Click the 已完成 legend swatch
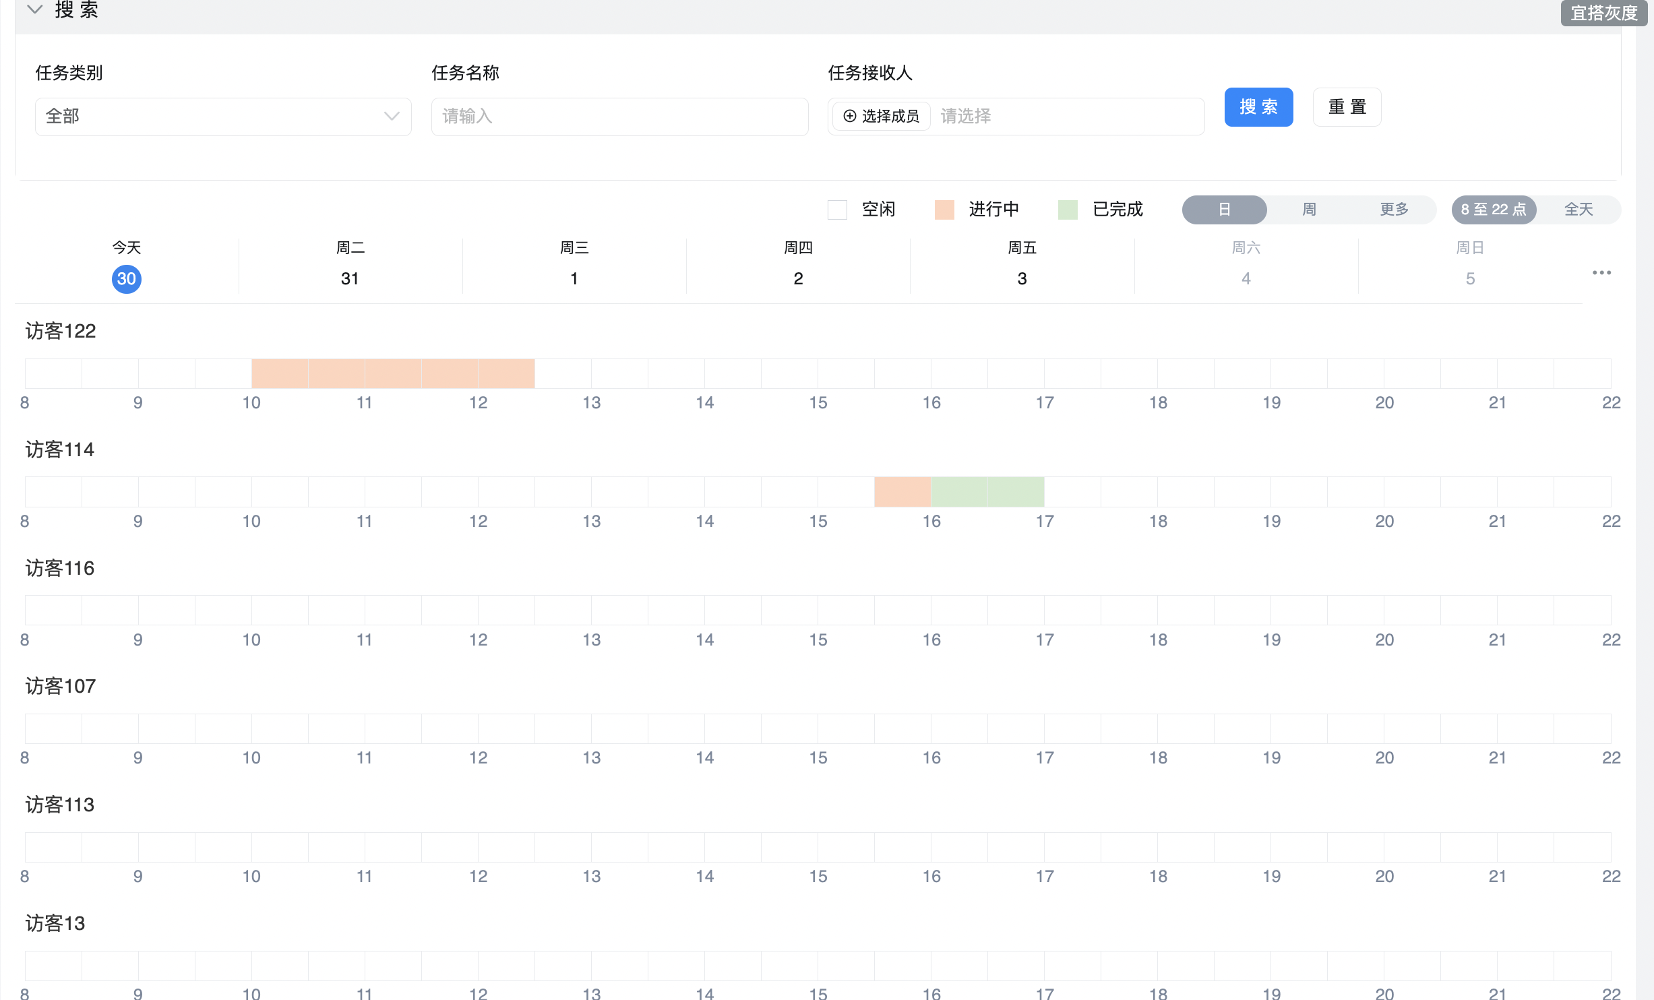The width and height of the screenshot is (1654, 1000). (x=1068, y=210)
